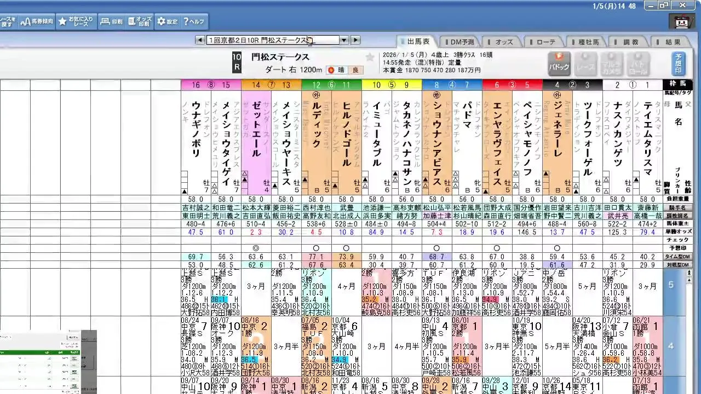
Task: Click the 騎手名 row header
Action: point(677,208)
